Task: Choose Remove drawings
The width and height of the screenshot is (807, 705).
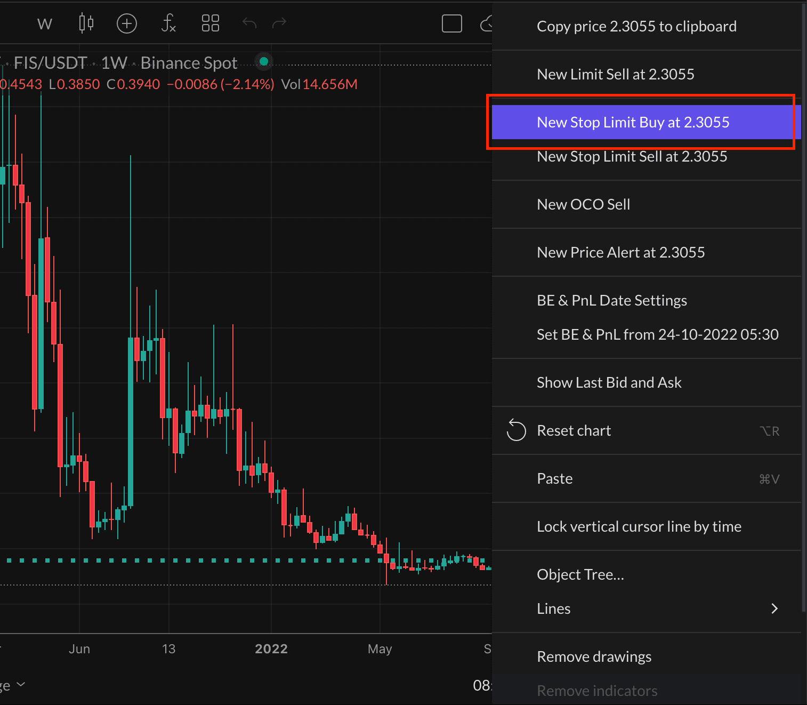Action: coord(647,656)
